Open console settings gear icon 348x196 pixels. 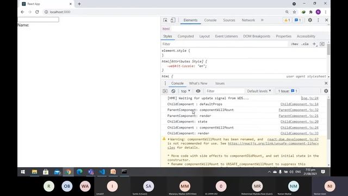(x=326, y=91)
